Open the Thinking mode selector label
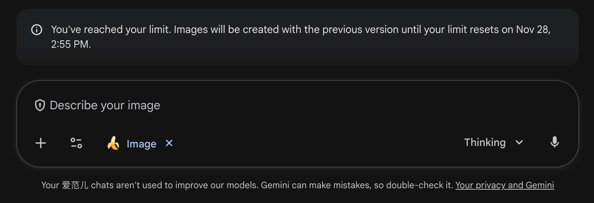The height and width of the screenshot is (203, 594). click(485, 143)
